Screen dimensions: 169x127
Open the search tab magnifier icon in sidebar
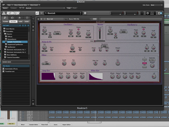point(5,18)
